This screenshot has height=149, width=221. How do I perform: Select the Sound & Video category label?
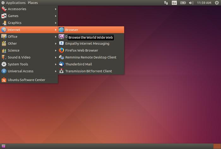coord(19,57)
